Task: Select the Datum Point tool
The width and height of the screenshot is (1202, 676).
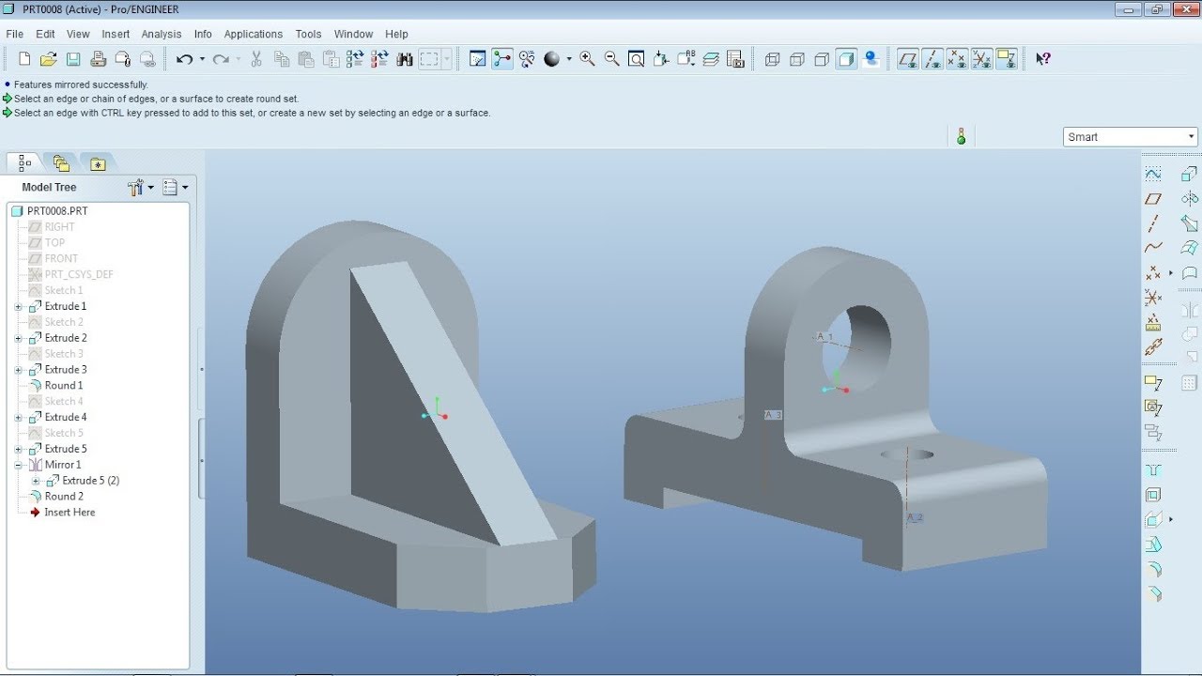Action: click(1153, 273)
